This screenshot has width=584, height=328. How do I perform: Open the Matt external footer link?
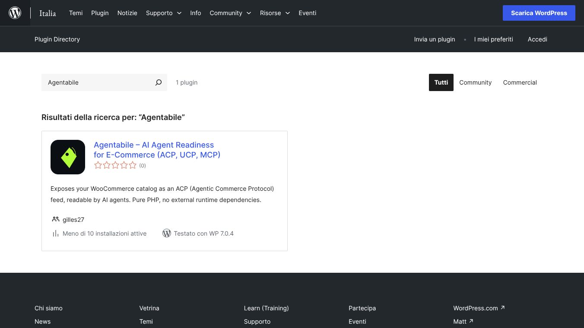(x=463, y=322)
